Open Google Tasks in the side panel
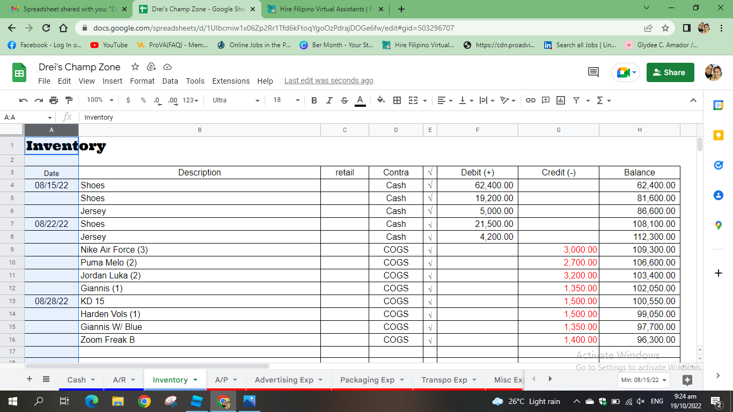 [719, 166]
